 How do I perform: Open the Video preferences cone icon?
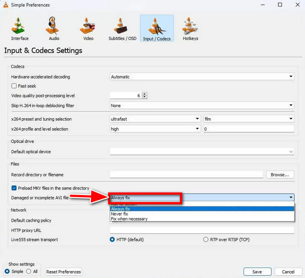coord(88,27)
